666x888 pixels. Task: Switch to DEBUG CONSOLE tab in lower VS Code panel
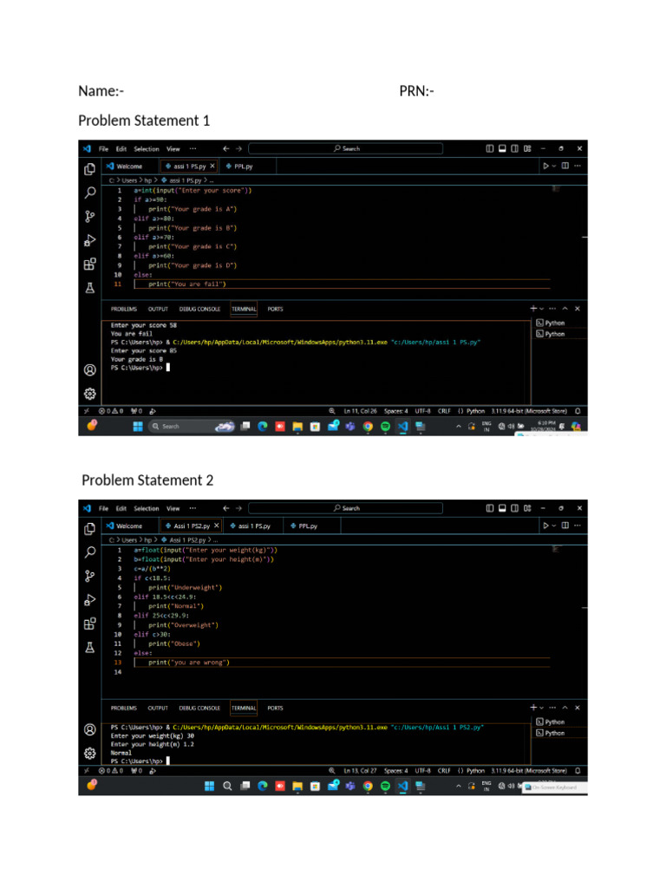(x=199, y=708)
